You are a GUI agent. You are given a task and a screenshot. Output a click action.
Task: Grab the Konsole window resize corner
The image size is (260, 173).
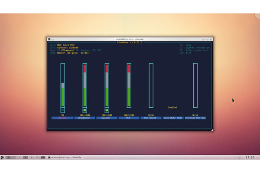pyautogui.click(x=212, y=130)
